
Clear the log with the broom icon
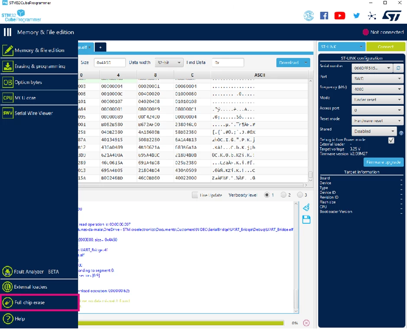pyautogui.click(x=306, y=207)
